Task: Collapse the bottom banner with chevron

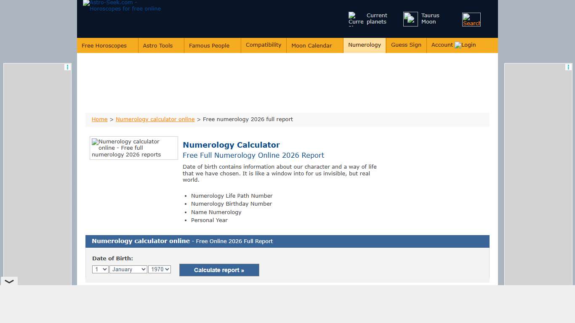Action: [9, 281]
